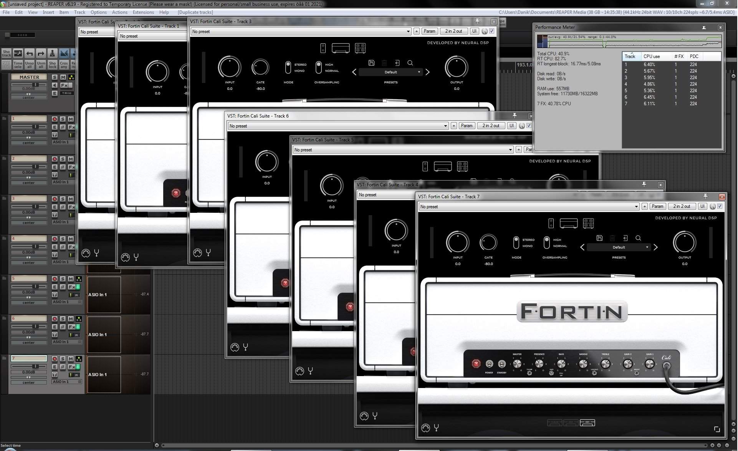This screenshot has width=738, height=451.
Task: Open the No preset dropdown in Track 6 window
Action: point(338,126)
